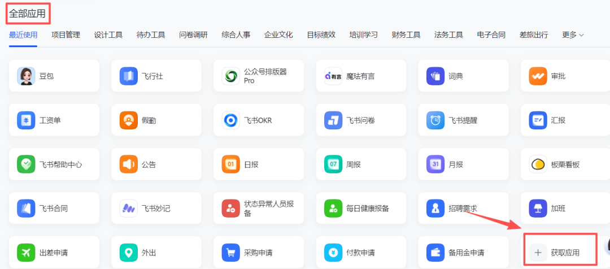Viewport: 610px width, 269px height.
Task: Select the 财务工具 tab
Action: (406, 35)
